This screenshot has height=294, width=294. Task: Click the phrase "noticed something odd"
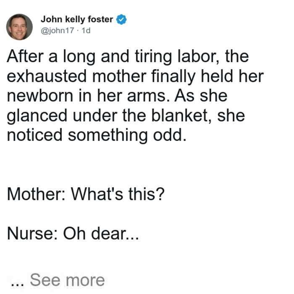tap(97, 135)
